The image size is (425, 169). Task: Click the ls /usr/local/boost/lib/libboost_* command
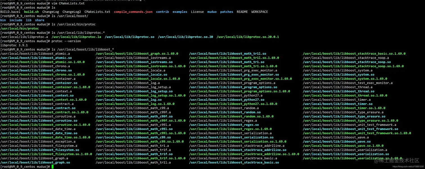[83, 49]
